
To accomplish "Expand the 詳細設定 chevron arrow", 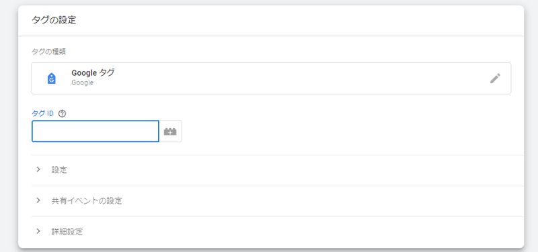I will point(38,231).
